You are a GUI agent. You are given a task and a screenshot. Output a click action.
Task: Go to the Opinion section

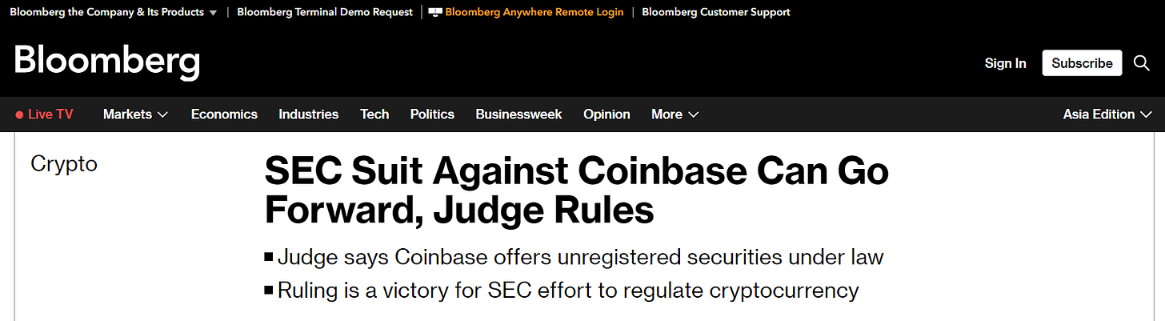coord(607,114)
